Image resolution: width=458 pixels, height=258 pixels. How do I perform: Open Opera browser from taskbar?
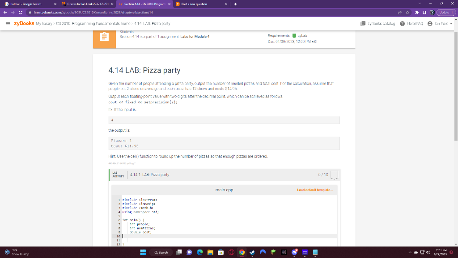click(231, 253)
